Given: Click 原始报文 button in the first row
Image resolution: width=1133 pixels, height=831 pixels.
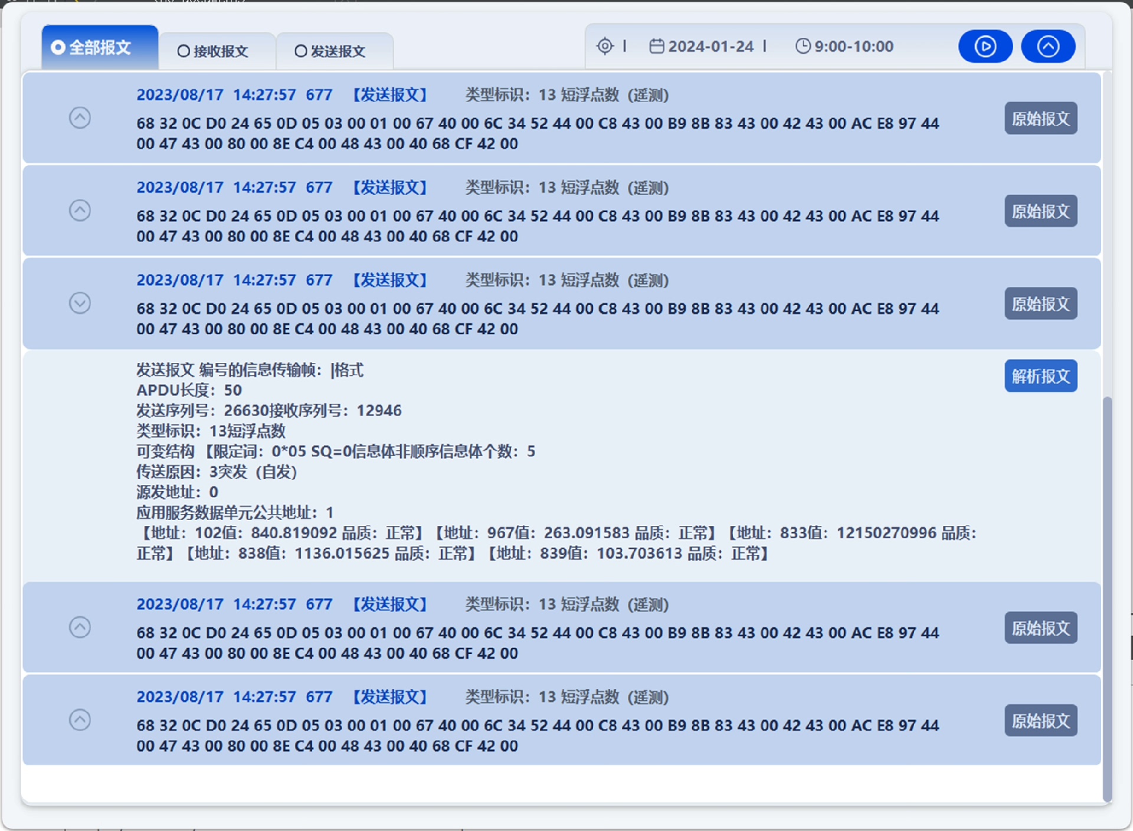Looking at the screenshot, I should tap(1041, 119).
